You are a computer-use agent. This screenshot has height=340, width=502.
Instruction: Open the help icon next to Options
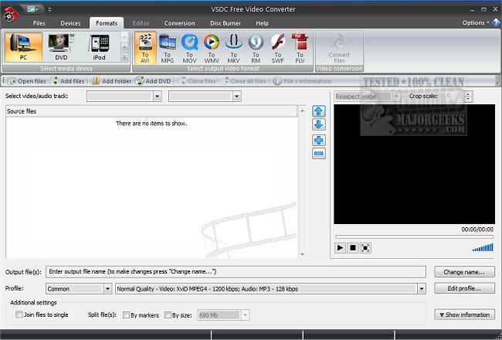point(496,22)
